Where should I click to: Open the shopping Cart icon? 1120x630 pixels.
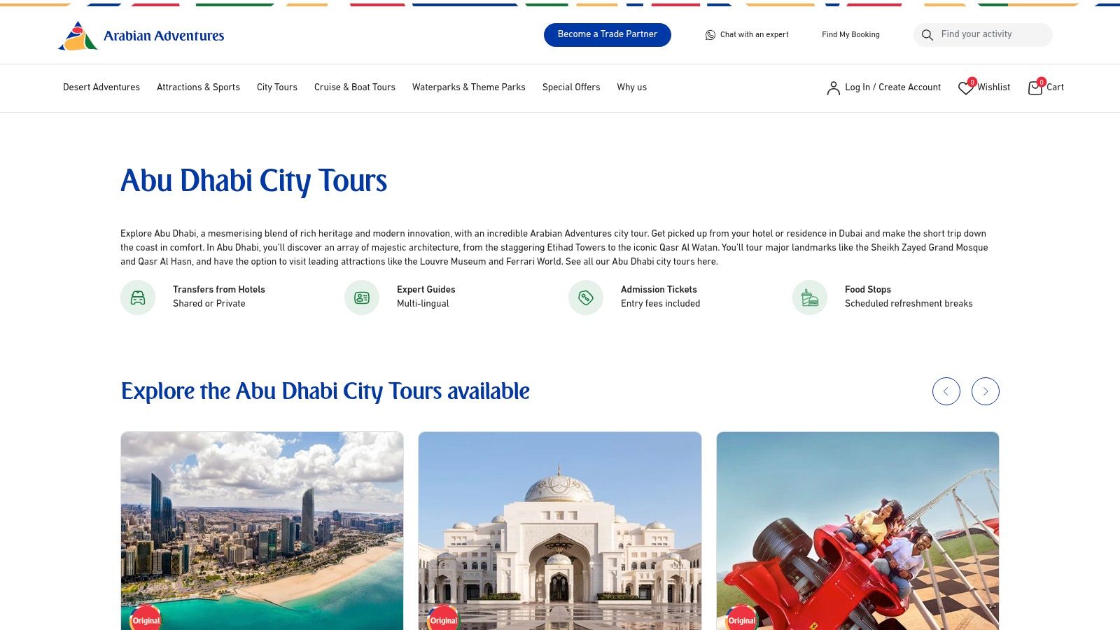1035,87
